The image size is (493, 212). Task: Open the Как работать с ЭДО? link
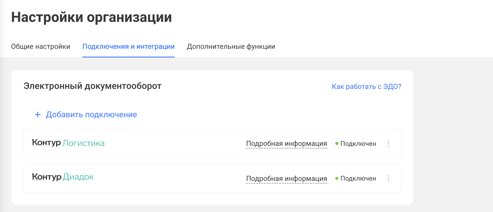pyautogui.click(x=367, y=86)
